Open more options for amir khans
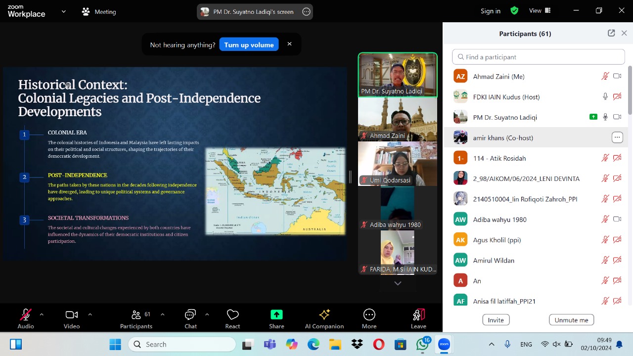Screen dimensions: 633x356 pos(617,137)
